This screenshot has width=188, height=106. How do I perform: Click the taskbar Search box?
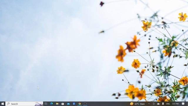[24, 104]
